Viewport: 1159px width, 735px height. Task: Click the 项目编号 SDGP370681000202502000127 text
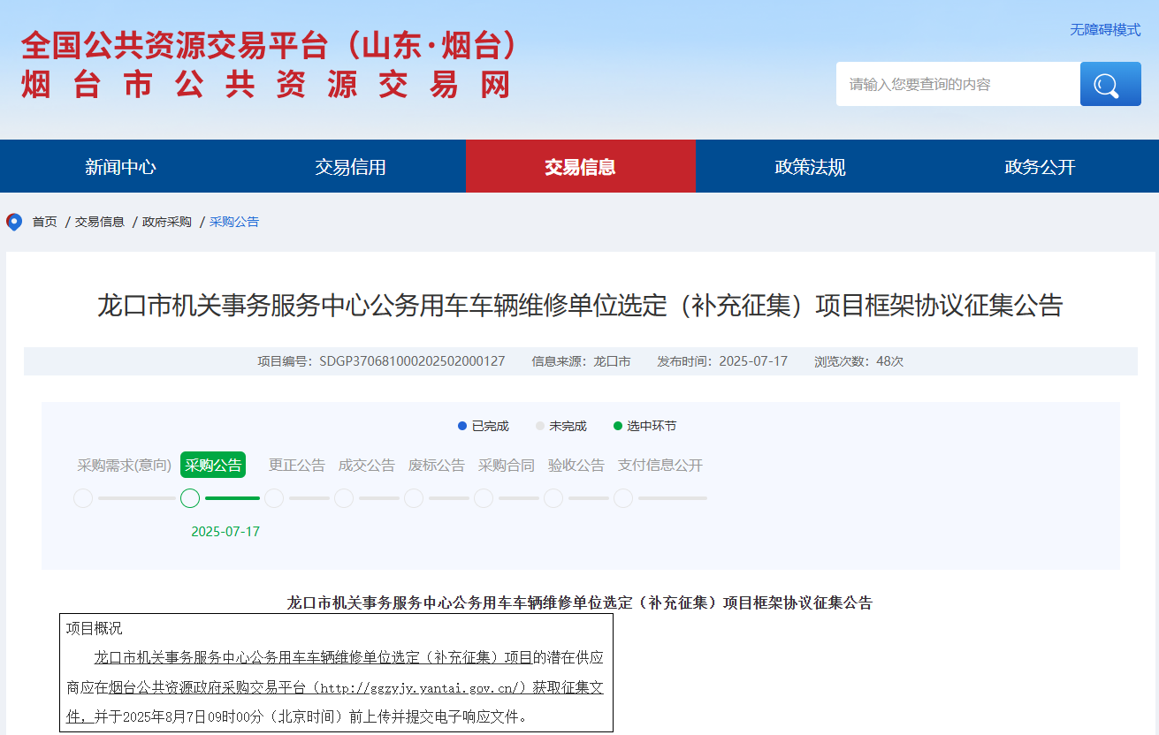pos(381,361)
